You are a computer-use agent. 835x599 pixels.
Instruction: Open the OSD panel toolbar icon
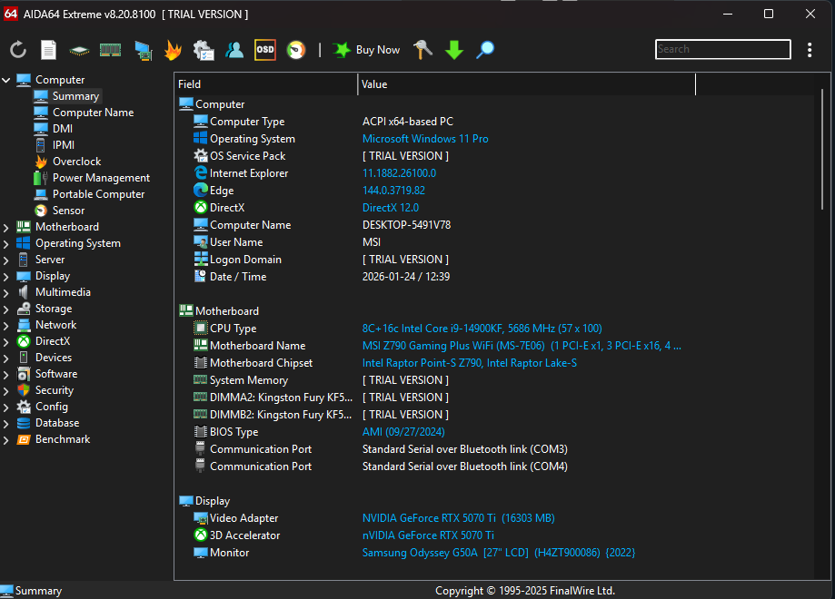point(265,50)
